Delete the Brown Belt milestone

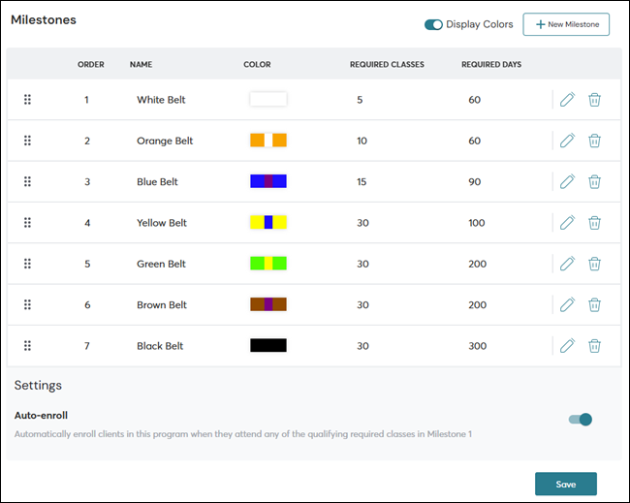[x=595, y=304]
